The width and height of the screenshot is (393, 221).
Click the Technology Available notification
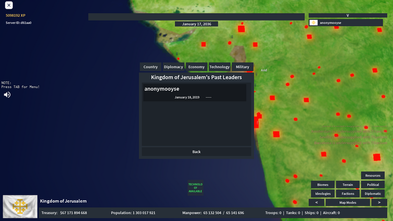195,188
